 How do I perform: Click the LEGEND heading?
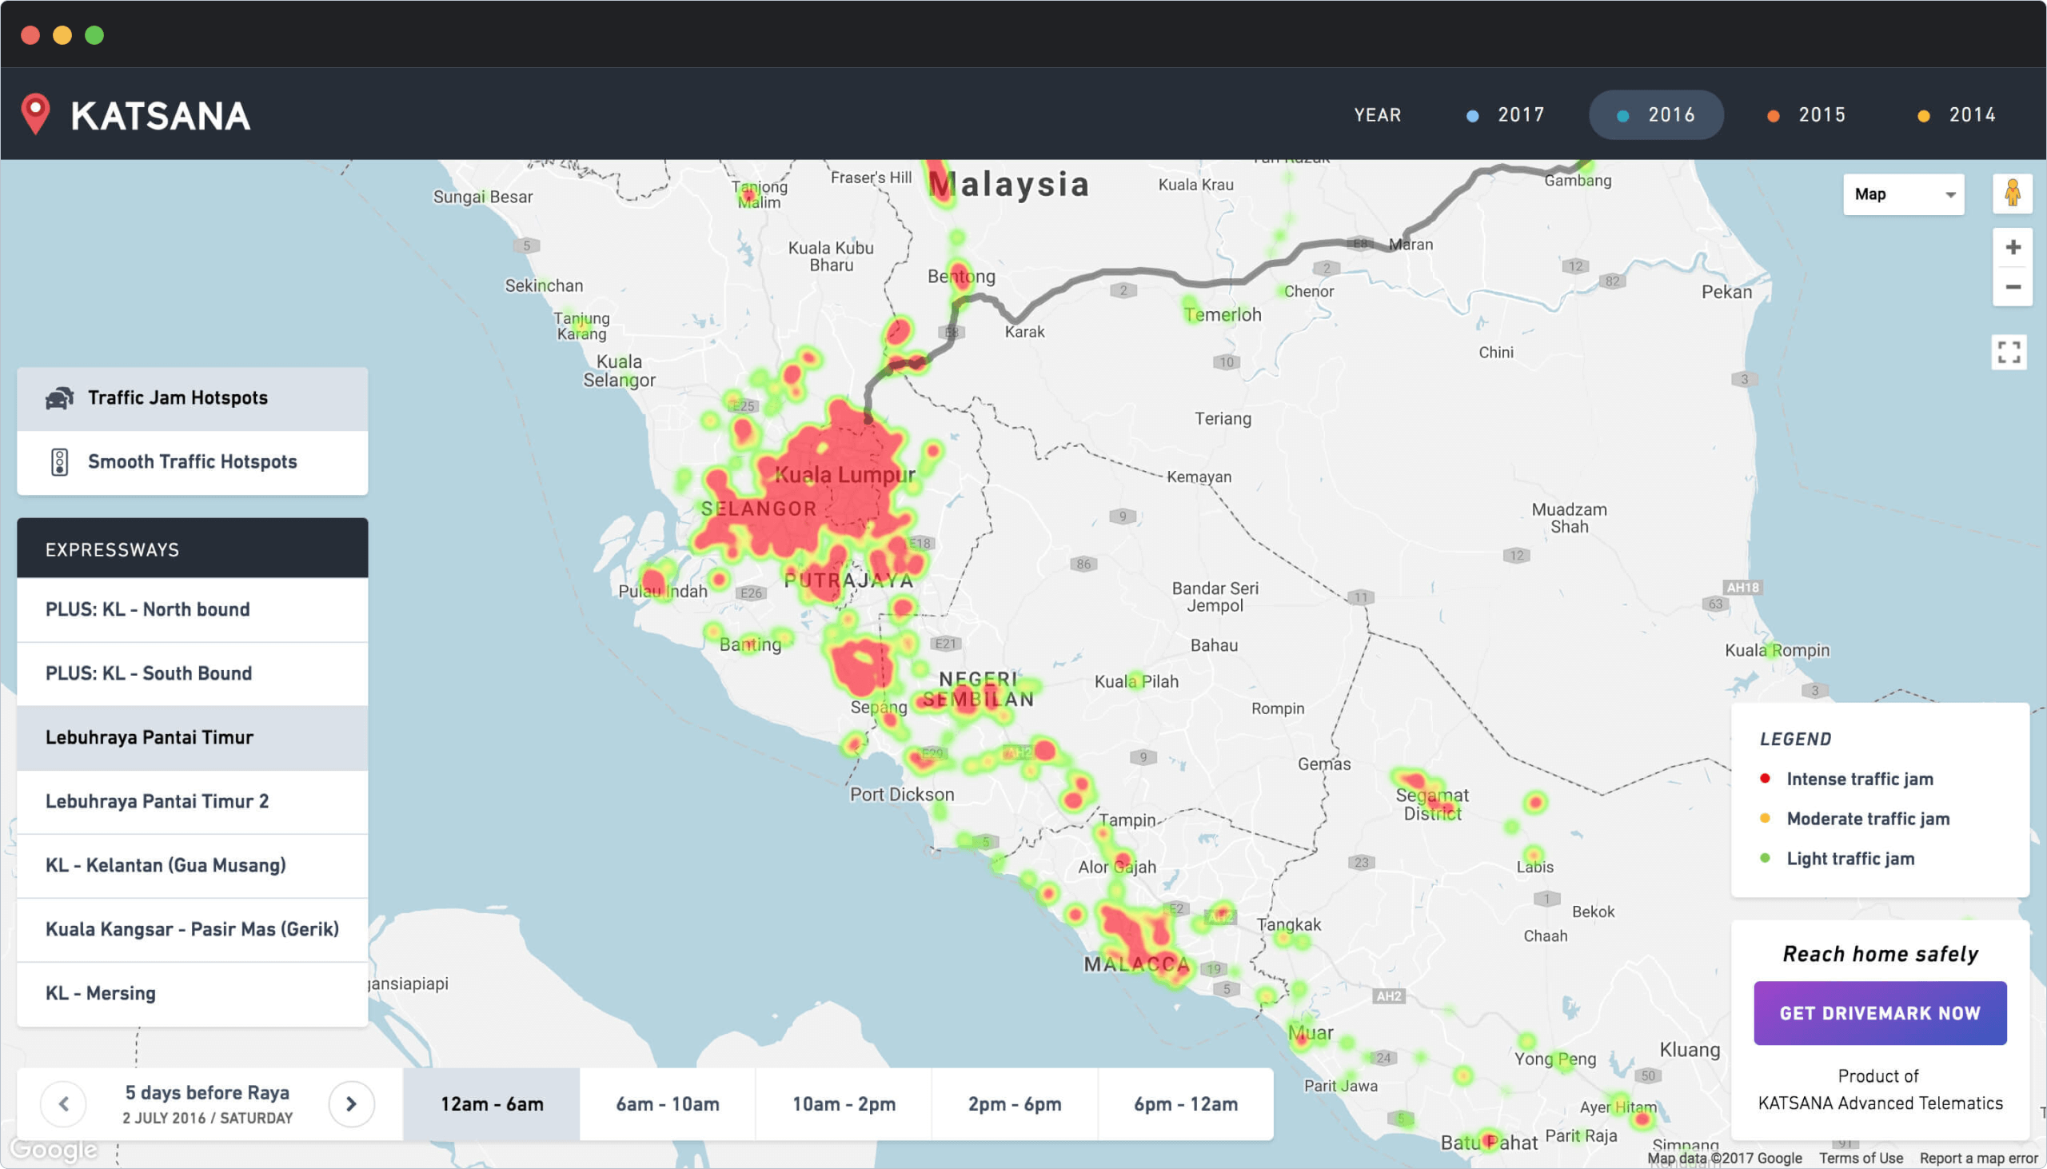1796,739
